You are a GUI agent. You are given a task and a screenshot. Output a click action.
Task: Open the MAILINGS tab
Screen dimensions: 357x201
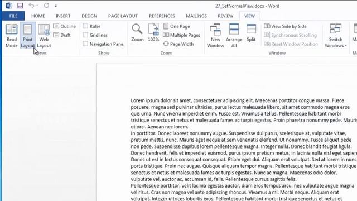pyautogui.click(x=196, y=16)
